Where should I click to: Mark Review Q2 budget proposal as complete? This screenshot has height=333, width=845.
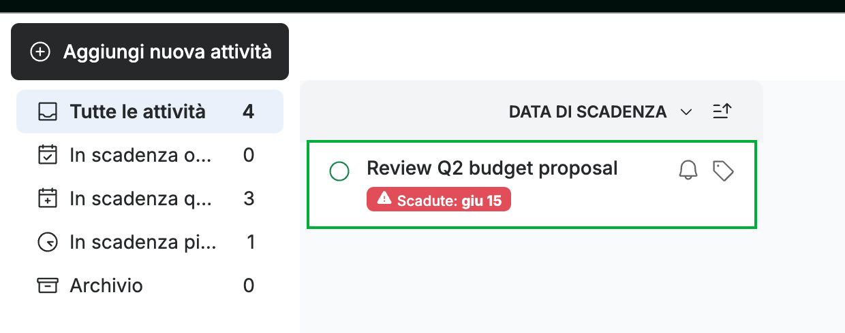coord(339,171)
